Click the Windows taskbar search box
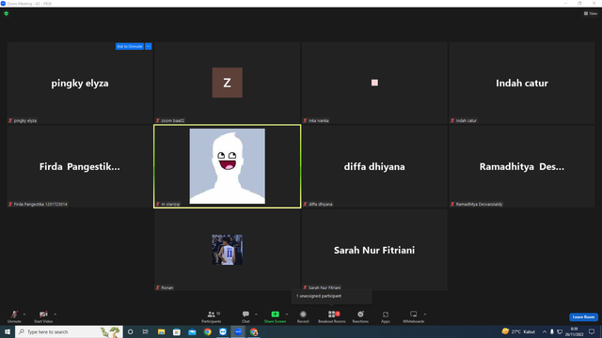 (69, 331)
